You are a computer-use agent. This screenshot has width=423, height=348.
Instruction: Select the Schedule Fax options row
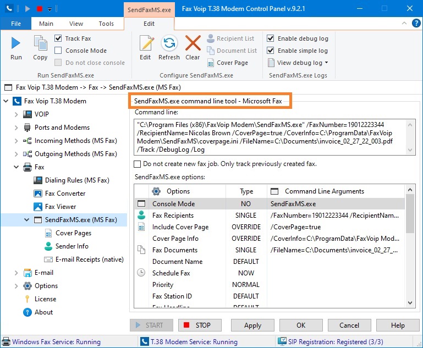click(270, 273)
